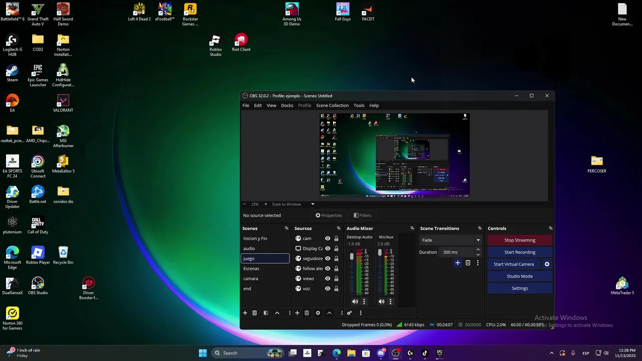Click Start Virtual Camera button
The image size is (642, 361).
click(x=514, y=264)
